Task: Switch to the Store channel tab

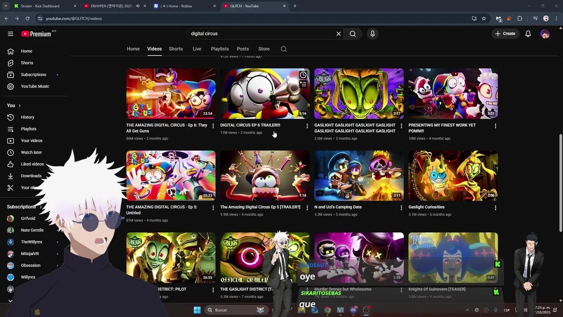Action: 264,49
